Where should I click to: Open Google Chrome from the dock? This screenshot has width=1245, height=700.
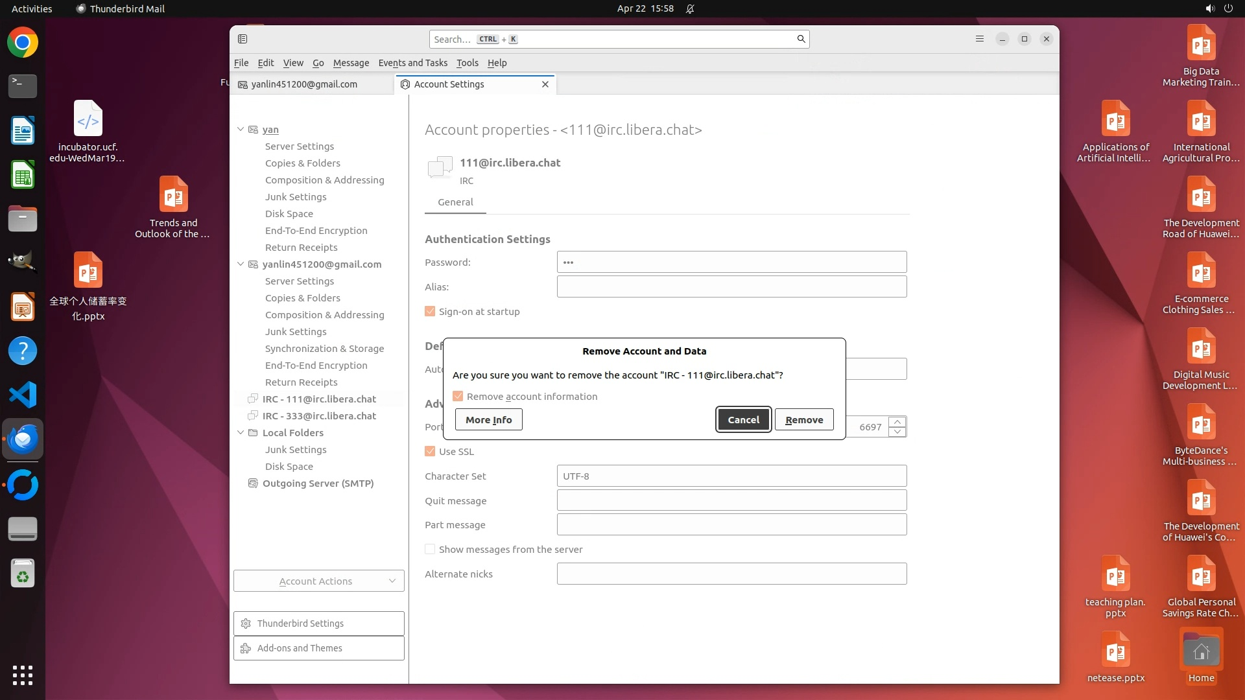[23, 43]
